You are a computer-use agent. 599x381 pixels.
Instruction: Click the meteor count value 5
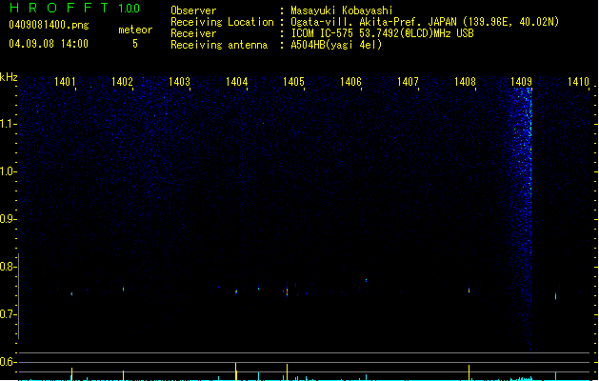135,44
